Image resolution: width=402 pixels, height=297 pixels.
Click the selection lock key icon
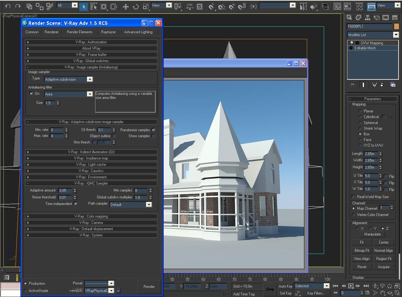(270, 289)
